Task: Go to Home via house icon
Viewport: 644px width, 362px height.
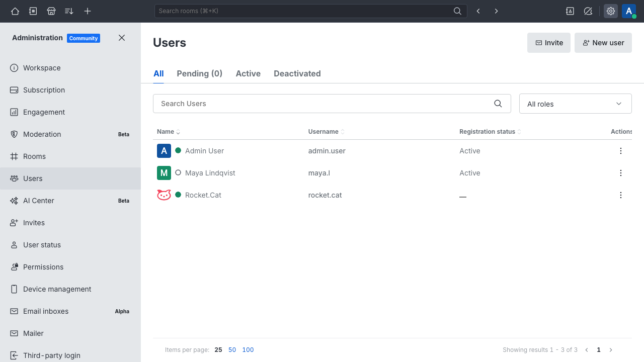Action: [x=15, y=11]
